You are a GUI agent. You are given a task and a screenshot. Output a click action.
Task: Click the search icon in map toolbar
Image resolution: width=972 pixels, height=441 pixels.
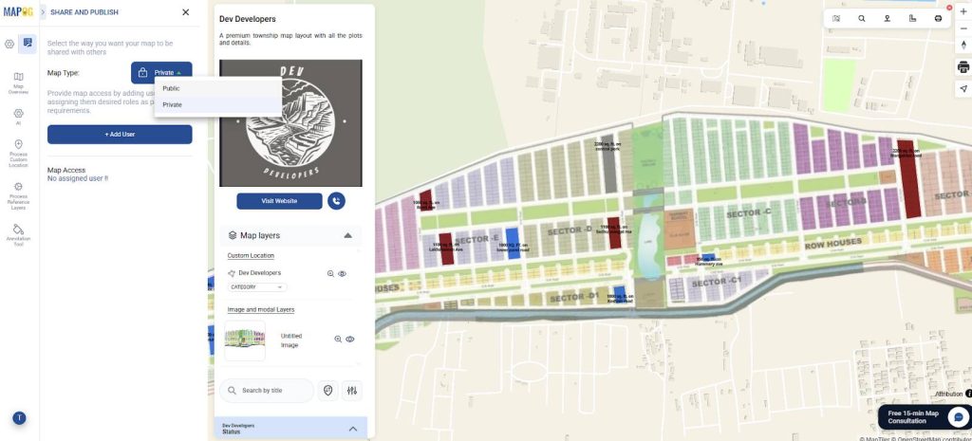click(862, 19)
